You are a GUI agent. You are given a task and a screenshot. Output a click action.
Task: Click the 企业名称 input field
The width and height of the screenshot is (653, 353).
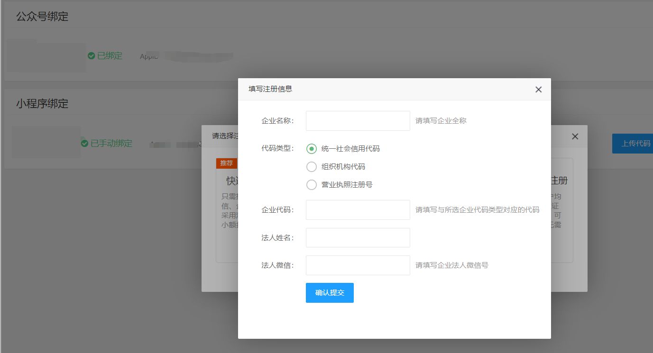pyautogui.click(x=358, y=121)
